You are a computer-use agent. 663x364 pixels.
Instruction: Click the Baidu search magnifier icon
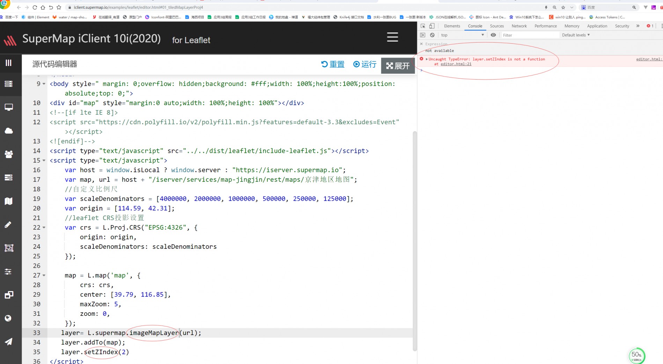point(634,7)
